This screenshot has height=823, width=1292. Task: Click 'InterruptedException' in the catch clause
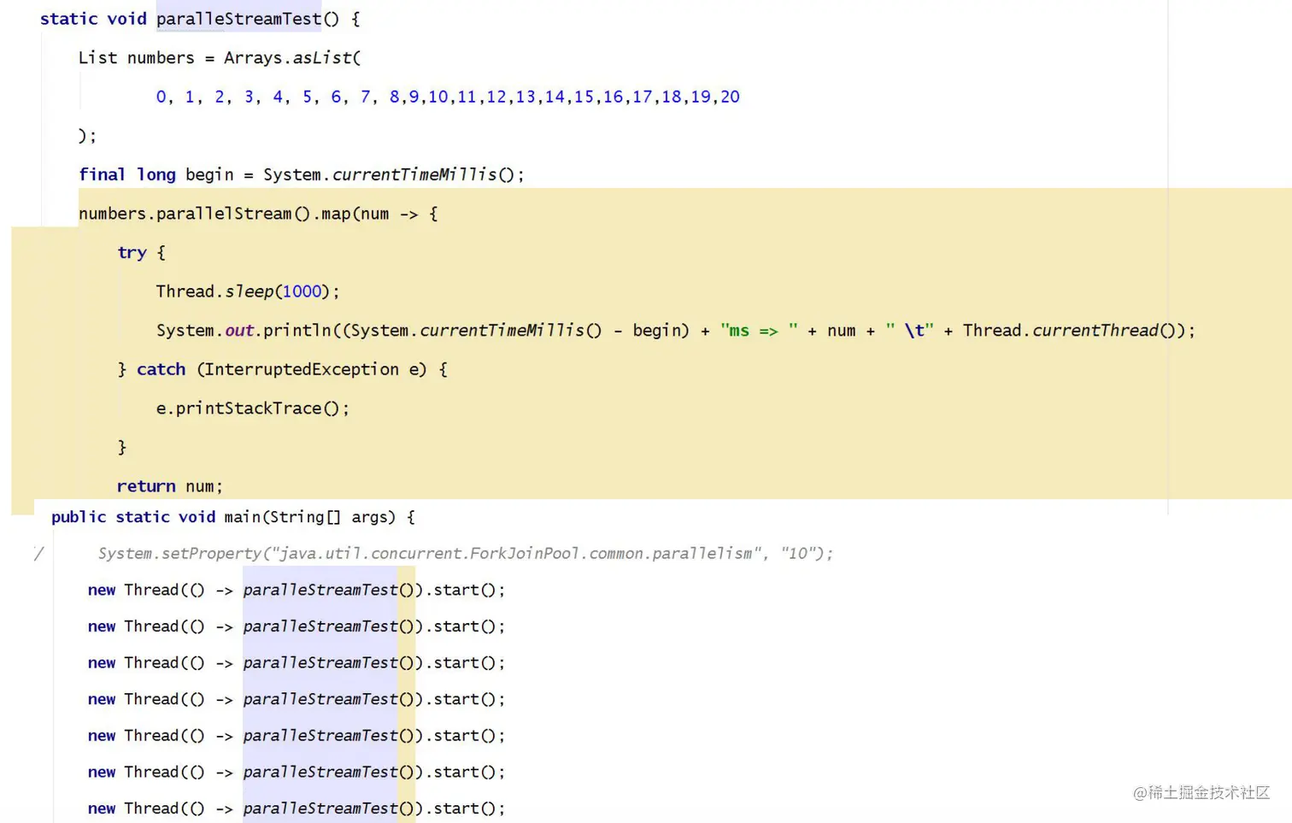click(302, 369)
